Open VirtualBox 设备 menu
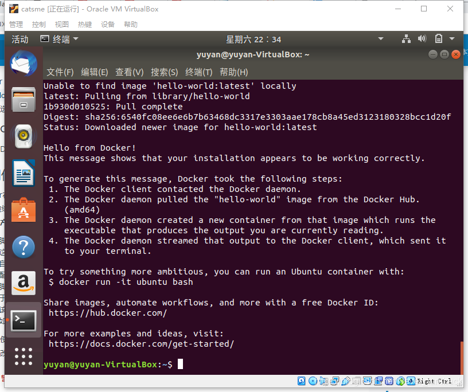Screen dimensions: 468x392 pos(108,24)
